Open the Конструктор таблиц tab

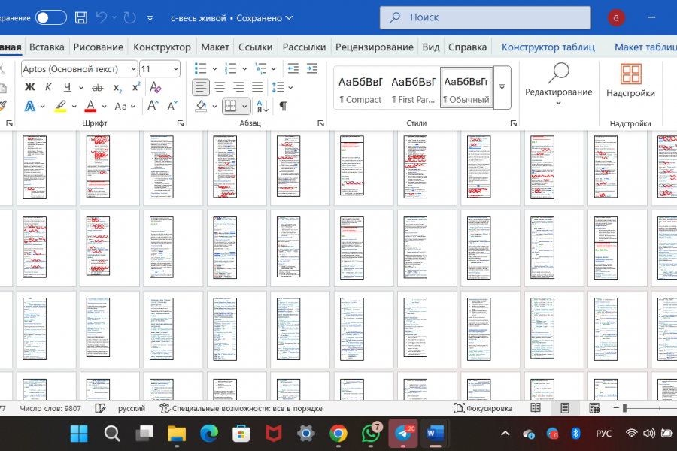[x=548, y=47]
